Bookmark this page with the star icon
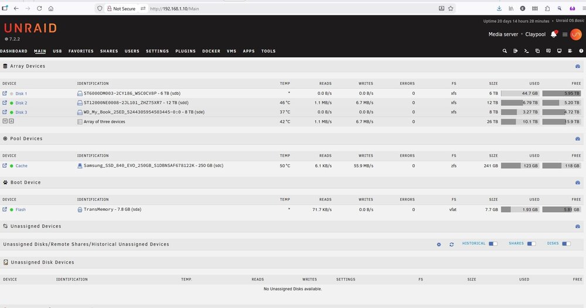The height and width of the screenshot is (308, 586). pyautogui.click(x=451, y=8)
